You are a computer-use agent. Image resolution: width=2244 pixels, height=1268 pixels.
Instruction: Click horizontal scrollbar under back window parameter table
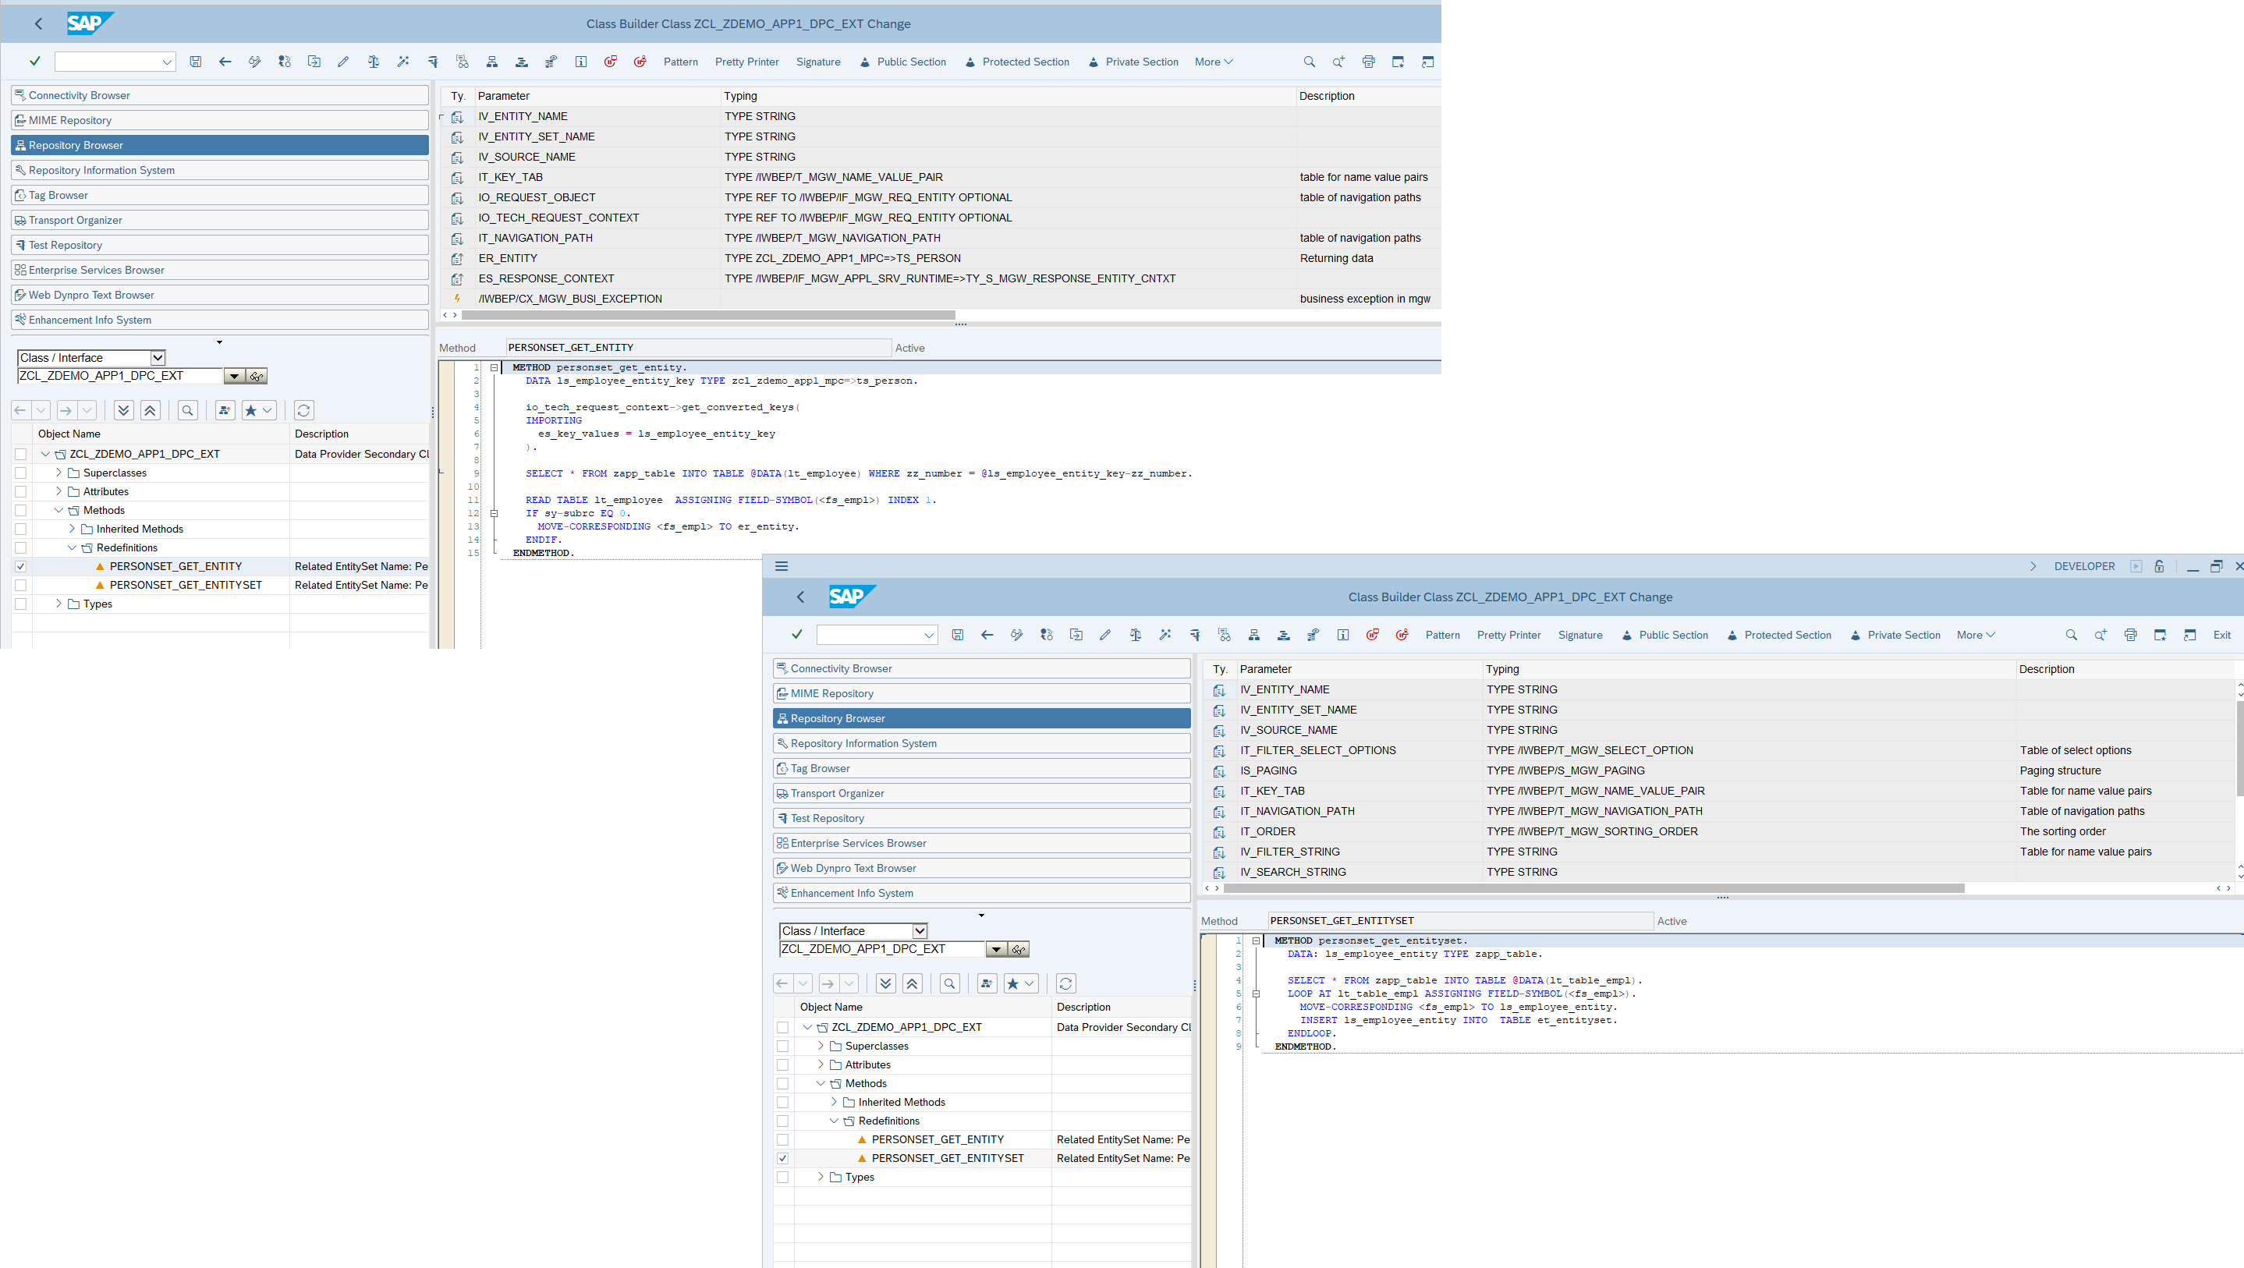click(x=708, y=315)
